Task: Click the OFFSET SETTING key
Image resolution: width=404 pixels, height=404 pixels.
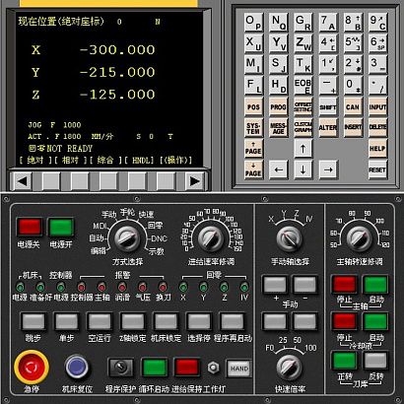Action: pyautogui.click(x=303, y=107)
